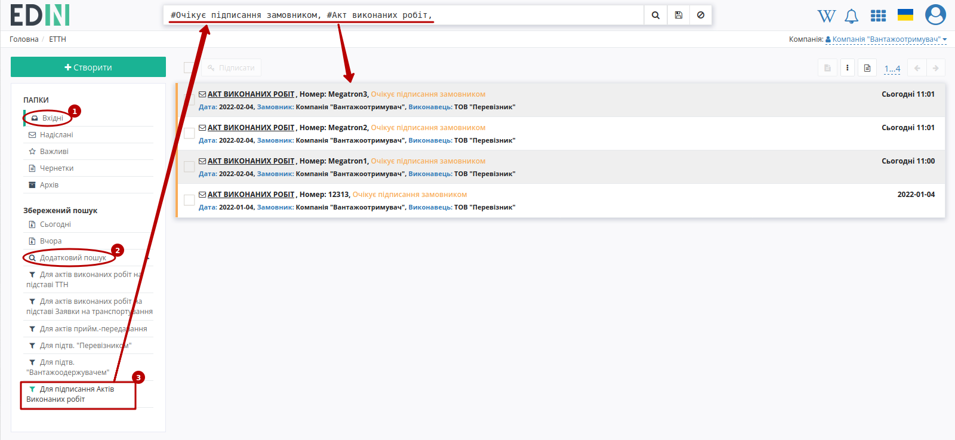This screenshot has height=440, width=955.
Task: Expand company dropdown "Вантажоотримувач"
Action: pos(886,39)
